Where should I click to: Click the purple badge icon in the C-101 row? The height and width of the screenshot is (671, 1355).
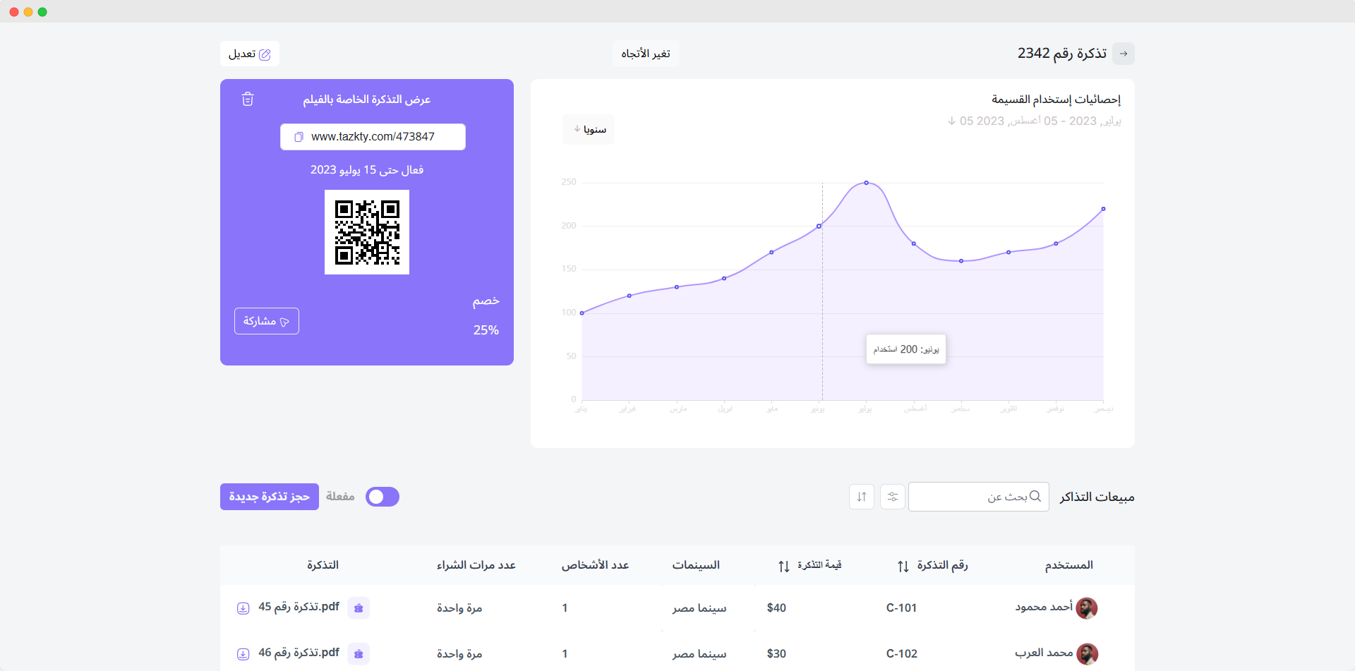click(x=359, y=608)
